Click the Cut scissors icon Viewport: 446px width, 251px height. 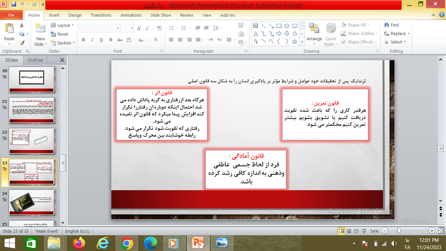point(22,25)
